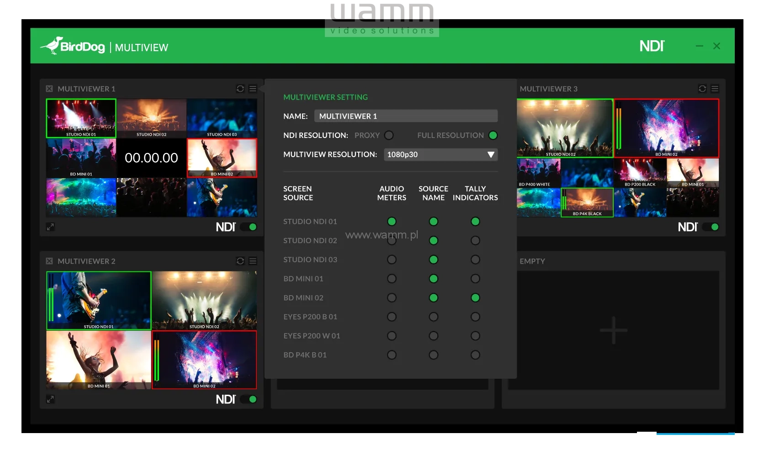Viewport: 764px width, 471px height.
Task: Select BD Mini 02 tile in Multiviewer 1
Action: pyautogui.click(x=222, y=158)
